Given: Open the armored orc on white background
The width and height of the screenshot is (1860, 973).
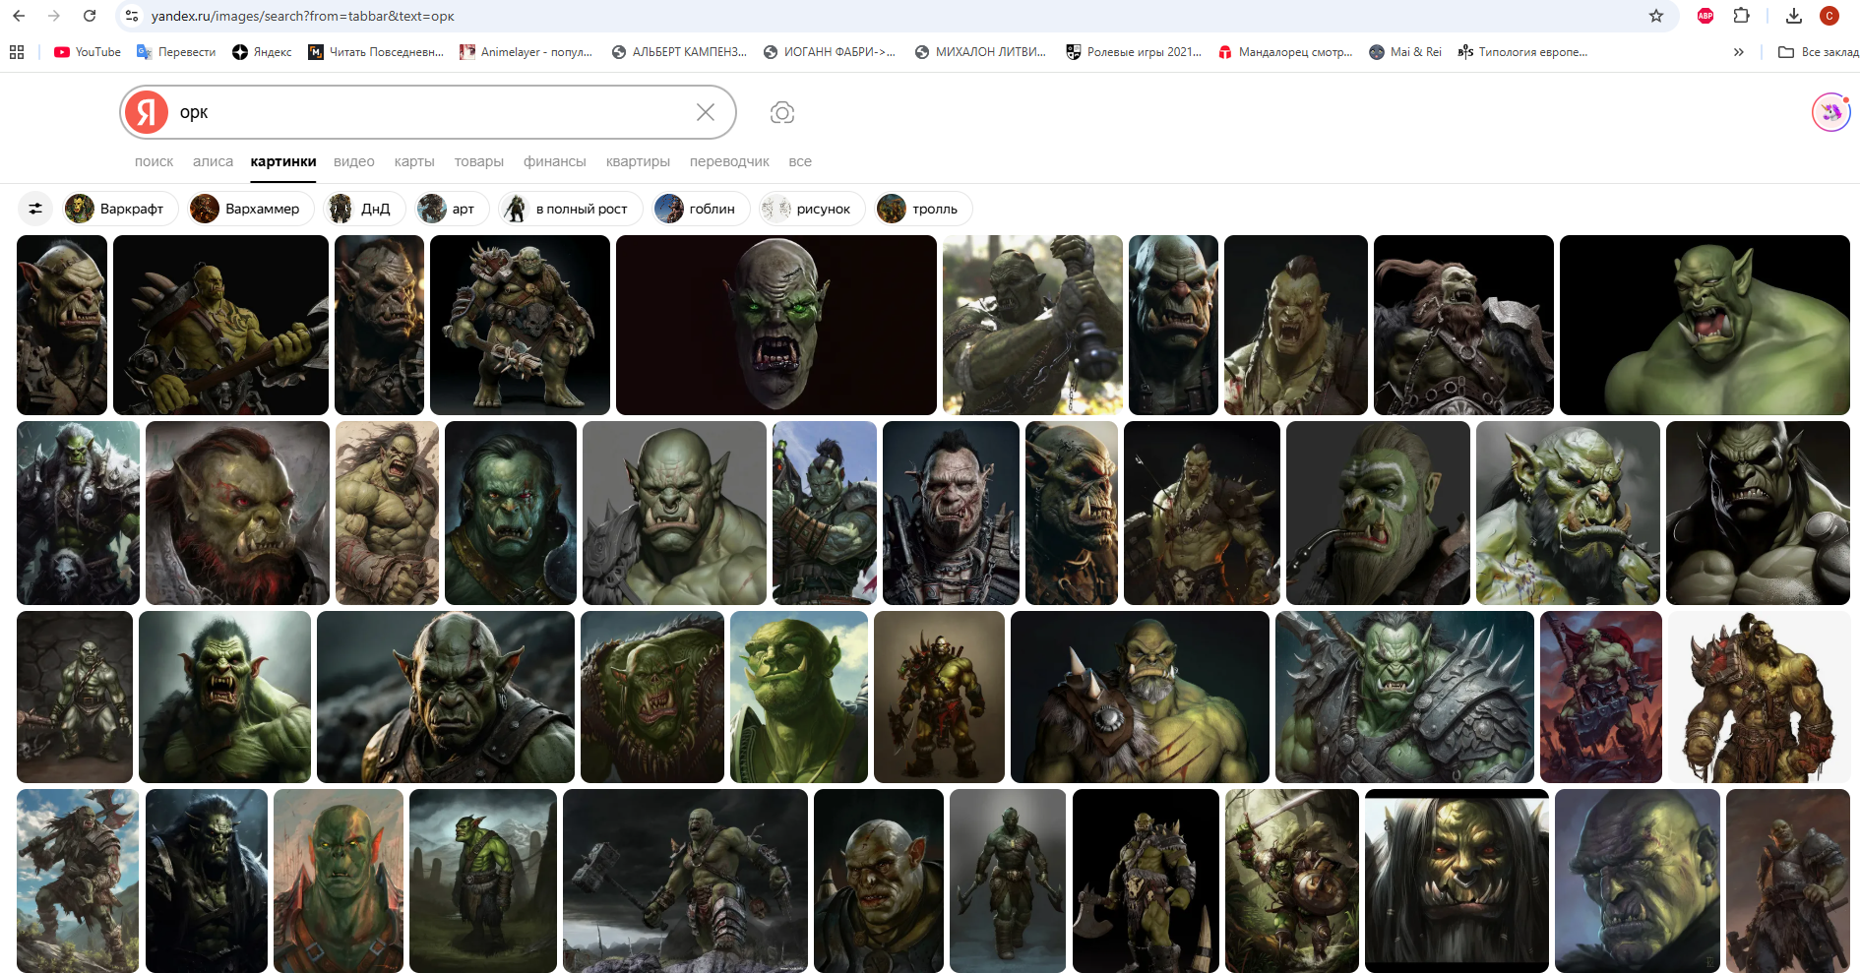Looking at the screenshot, I should [1759, 697].
